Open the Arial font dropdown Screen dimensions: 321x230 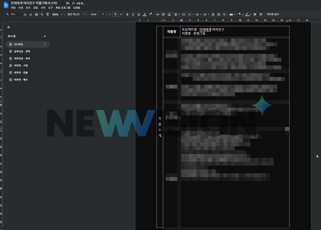pyautogui.click(x=97, y=14)
